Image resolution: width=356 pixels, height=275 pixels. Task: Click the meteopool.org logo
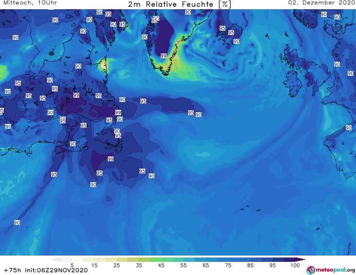[x=331, y=270]
